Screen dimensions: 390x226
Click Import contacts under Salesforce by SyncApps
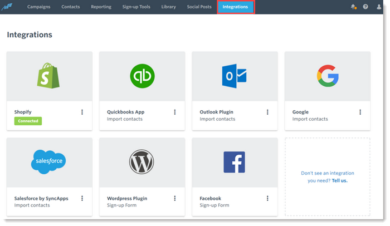tap(32, 205)
